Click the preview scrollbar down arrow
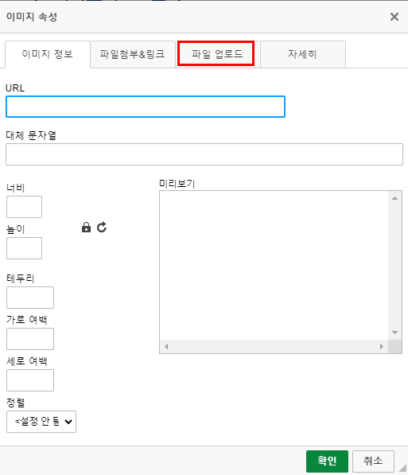Viewport: 408px width, 475px height. tap(394, 333)
